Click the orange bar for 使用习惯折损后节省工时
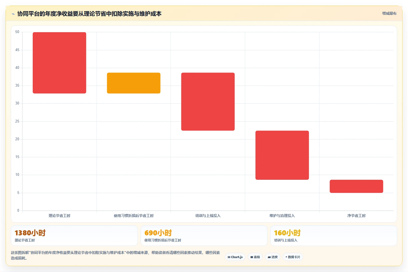Screen dimensions: 408x272 click(x=134, y=83)
